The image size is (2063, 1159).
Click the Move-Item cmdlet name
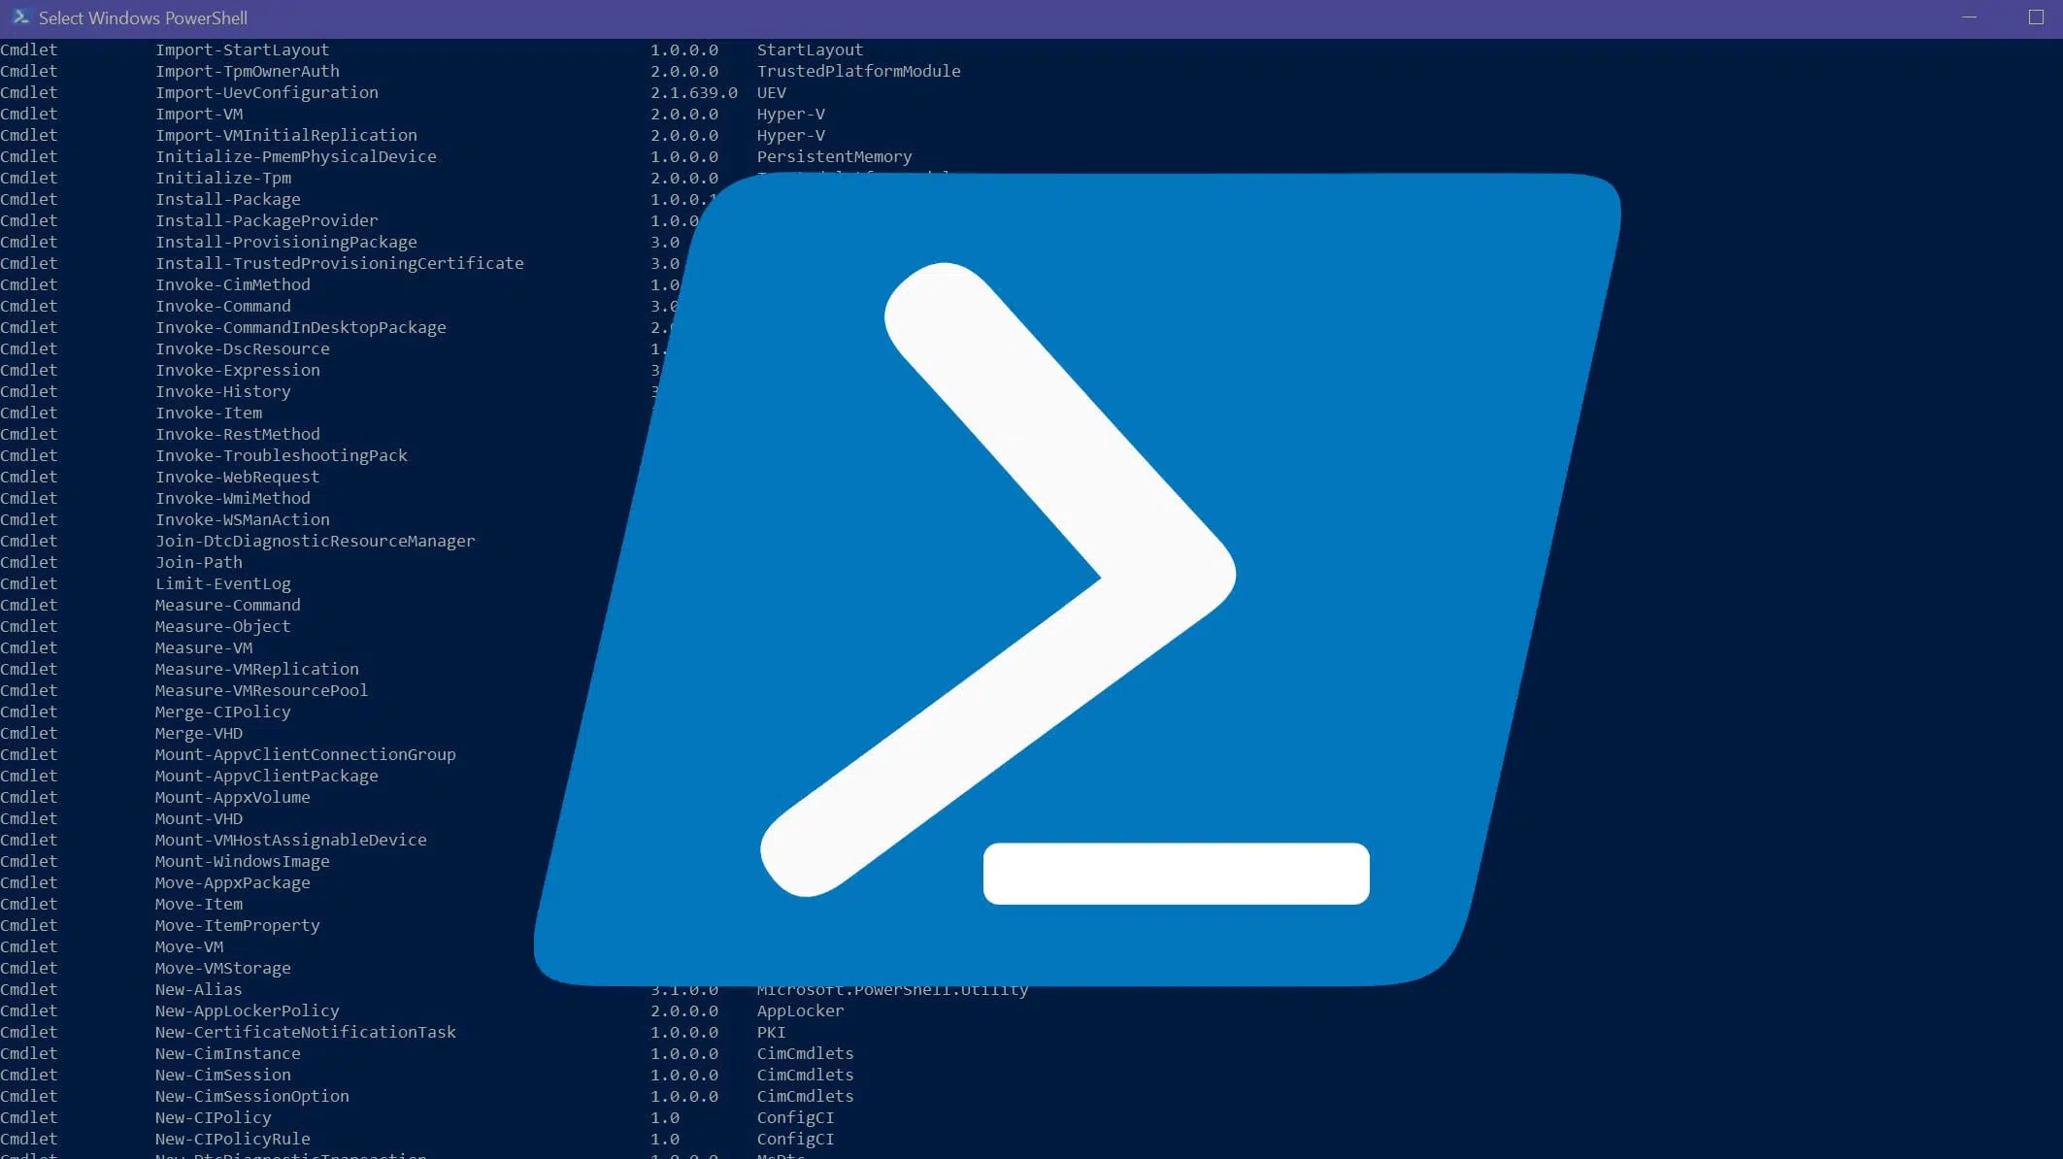(199, 905)
